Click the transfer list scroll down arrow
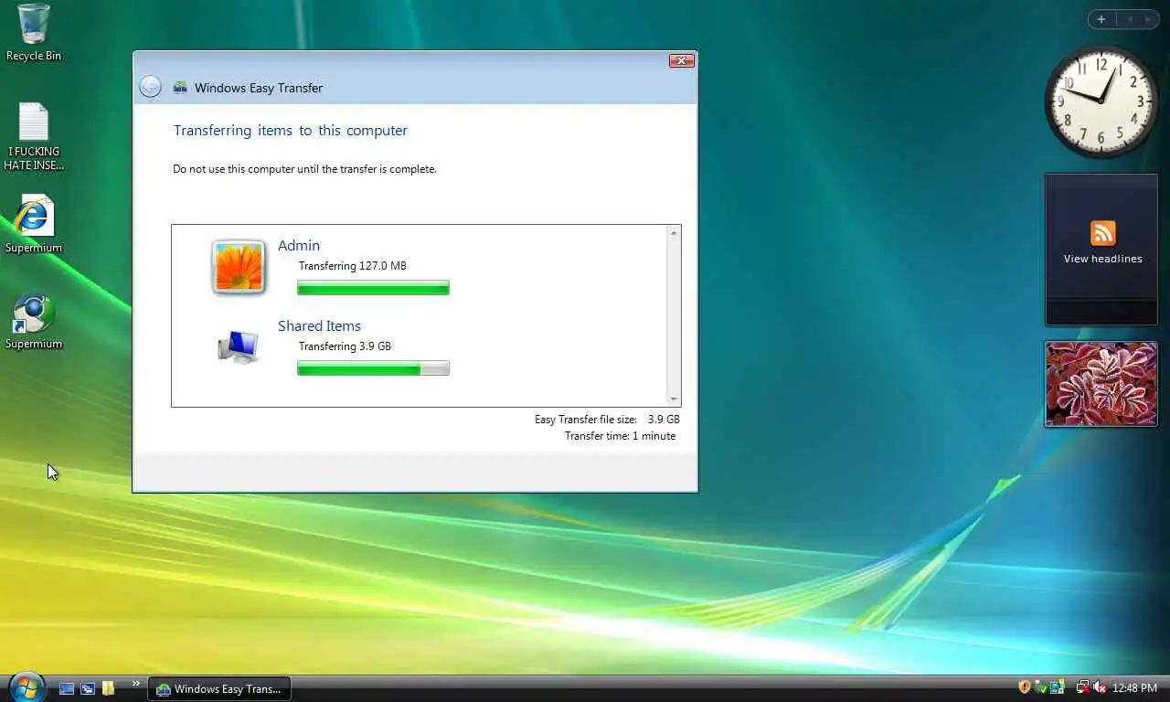This screenshot has width=1170, height=702. [674, 399]
